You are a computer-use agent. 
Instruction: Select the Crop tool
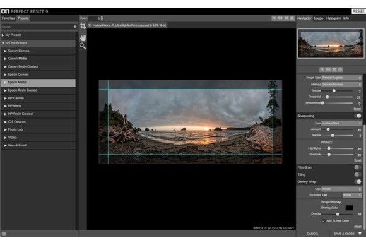[x=83, y=26]
